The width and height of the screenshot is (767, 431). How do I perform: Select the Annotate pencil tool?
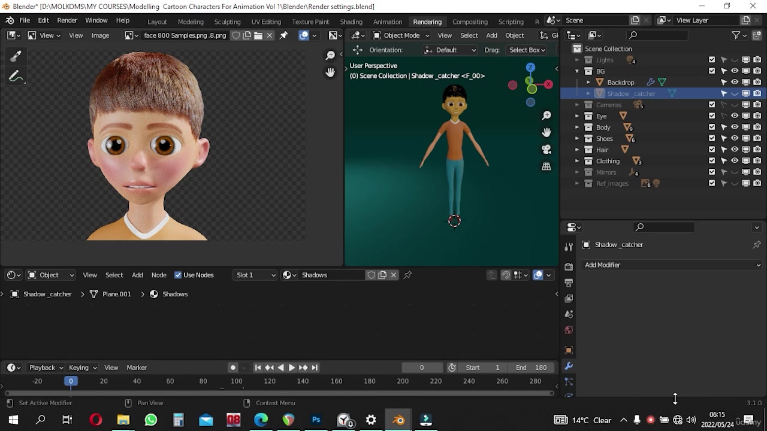(x=16, y=77)
